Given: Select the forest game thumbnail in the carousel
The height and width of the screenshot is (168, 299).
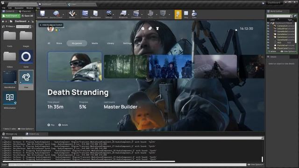Looking at the screenshot, I should click(126, 66).
